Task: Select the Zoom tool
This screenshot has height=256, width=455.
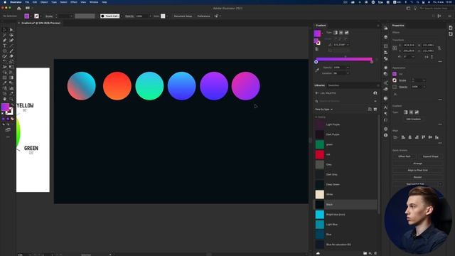Action: (x=11, y=99)
